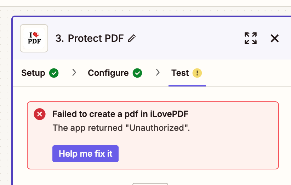Click the yellow warning icon beside Test
Image resolution: width=291 pixels, height=185 pixels.
coord(197,73)
